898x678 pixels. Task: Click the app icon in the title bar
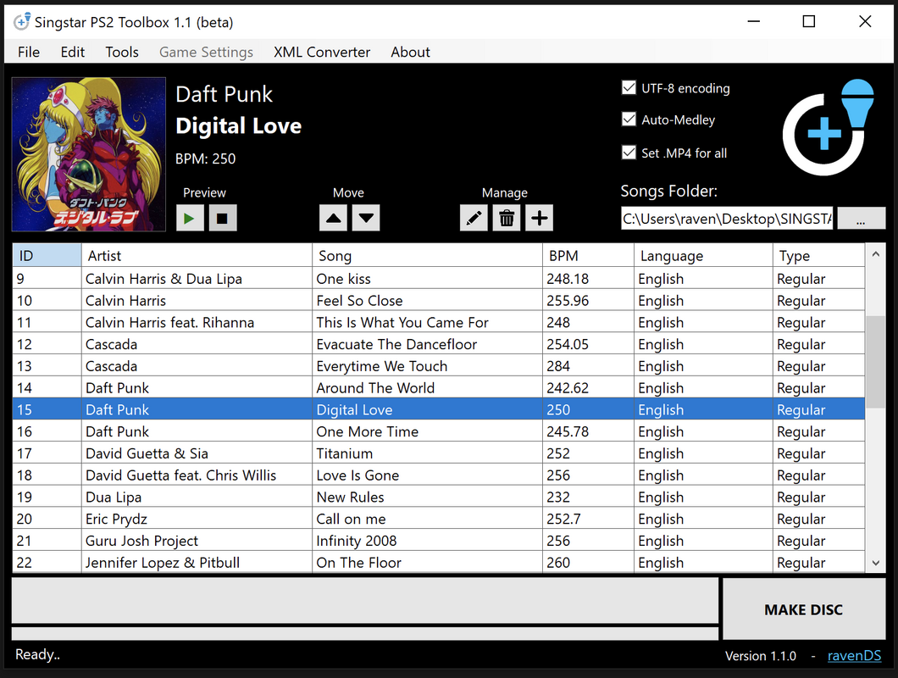point(22,22)
